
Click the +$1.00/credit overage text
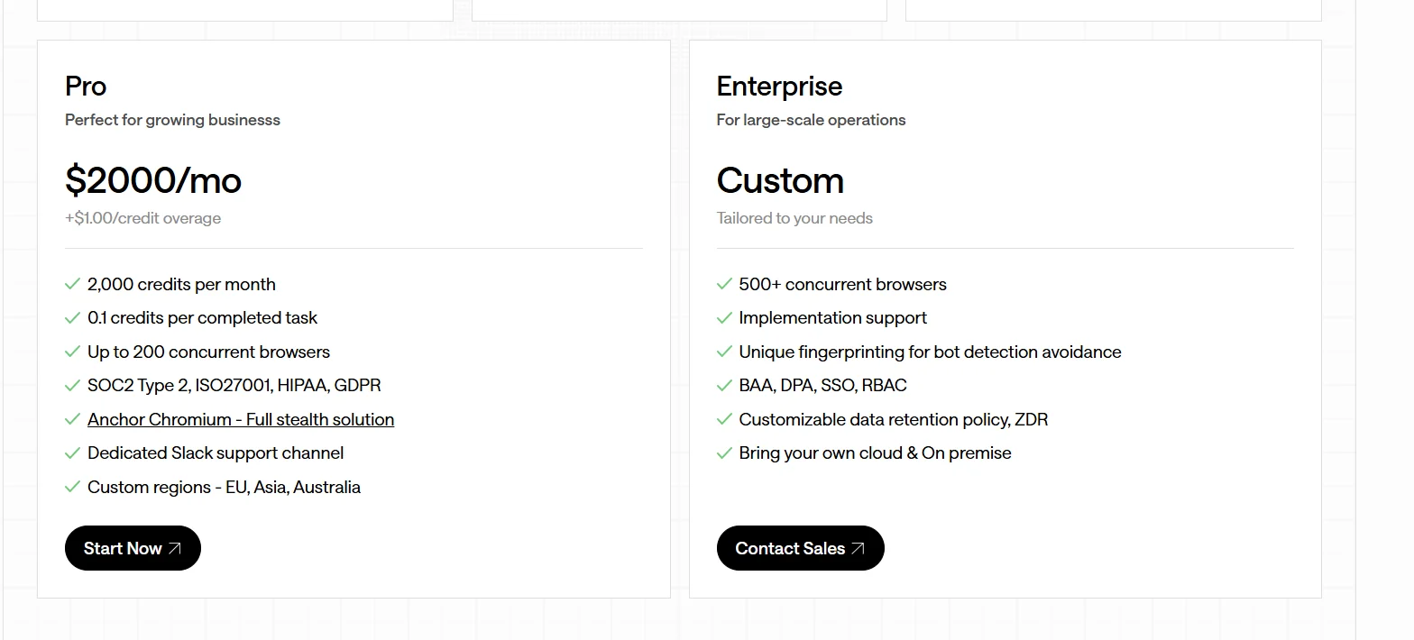coord(142,218)
